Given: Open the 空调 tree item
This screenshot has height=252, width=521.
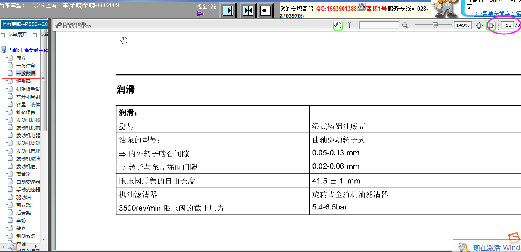Looking at the screenshot, I should [21, 244].
